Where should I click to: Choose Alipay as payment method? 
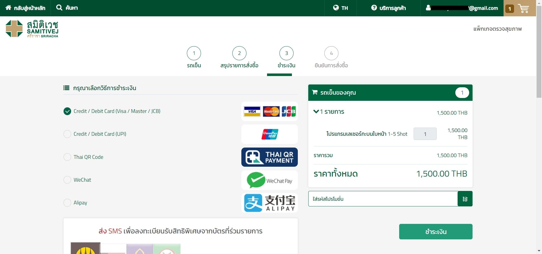click(x=67, y=203)
